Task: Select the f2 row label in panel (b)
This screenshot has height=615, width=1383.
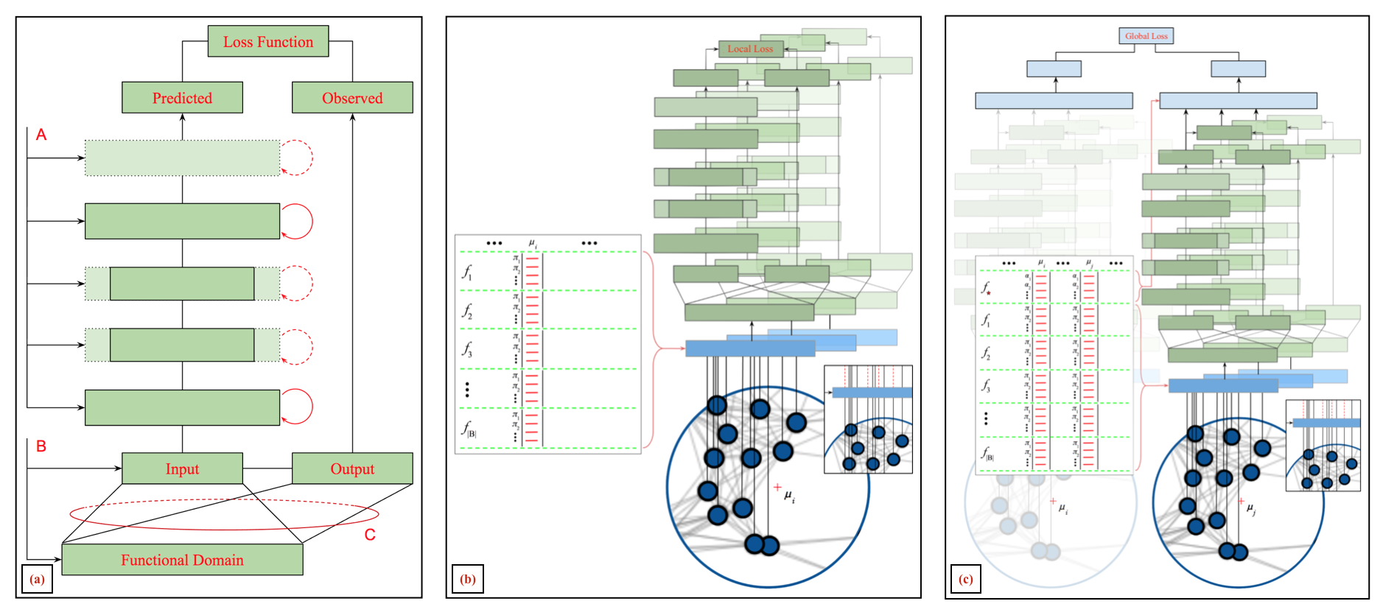Action: (x=467, y=311)
